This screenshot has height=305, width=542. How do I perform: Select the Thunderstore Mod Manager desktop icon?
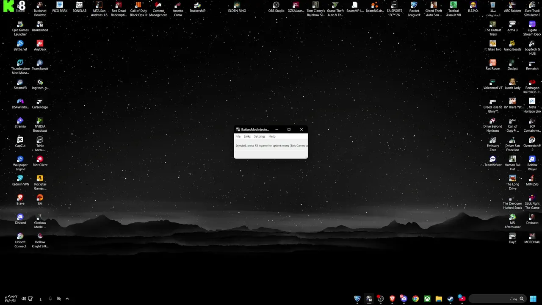20,67
